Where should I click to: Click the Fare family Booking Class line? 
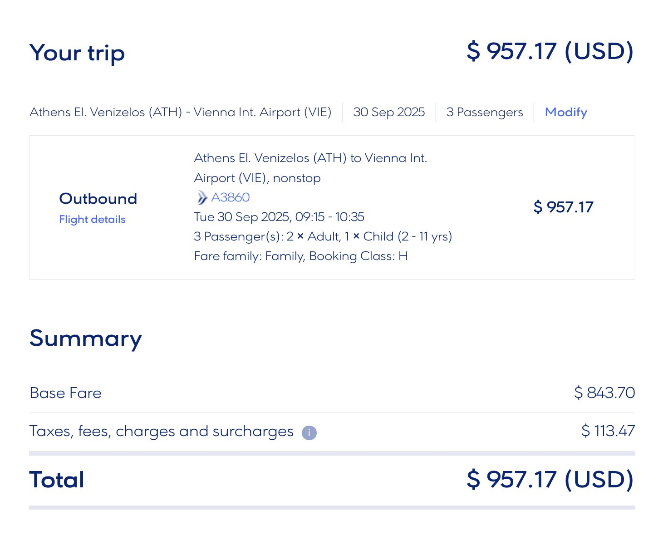300,256
